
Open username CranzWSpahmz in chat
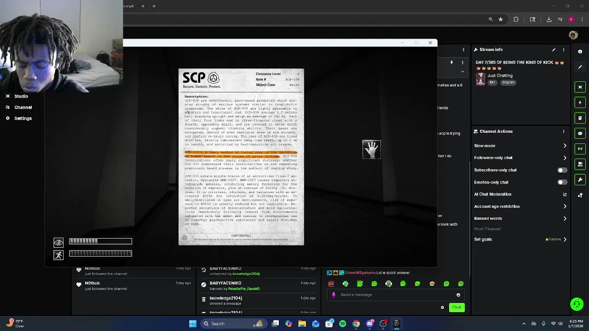click(360, 273)
